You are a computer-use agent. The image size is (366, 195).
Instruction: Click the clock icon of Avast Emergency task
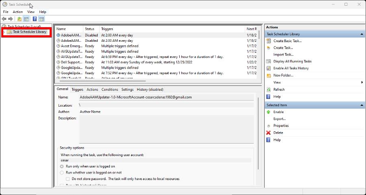click(x=58, y=46)
